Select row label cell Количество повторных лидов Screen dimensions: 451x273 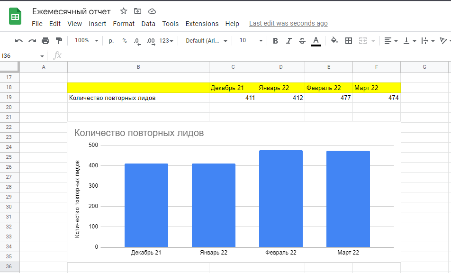pos(138,98)
